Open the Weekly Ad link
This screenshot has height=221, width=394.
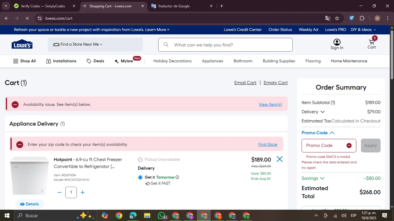click(308, 30)
